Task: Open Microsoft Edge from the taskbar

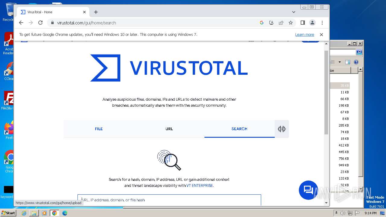Action: (65, 213)
